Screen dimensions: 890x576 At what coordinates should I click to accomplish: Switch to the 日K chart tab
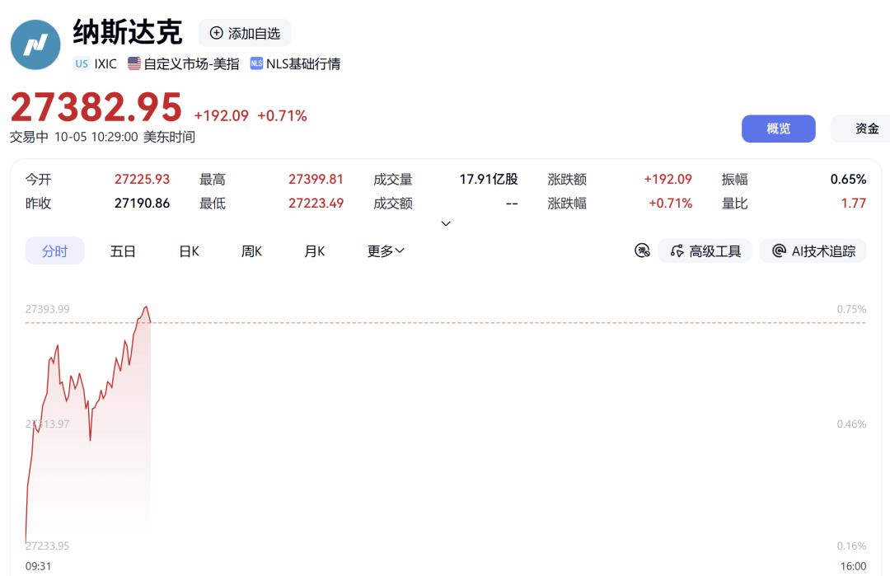189,251
